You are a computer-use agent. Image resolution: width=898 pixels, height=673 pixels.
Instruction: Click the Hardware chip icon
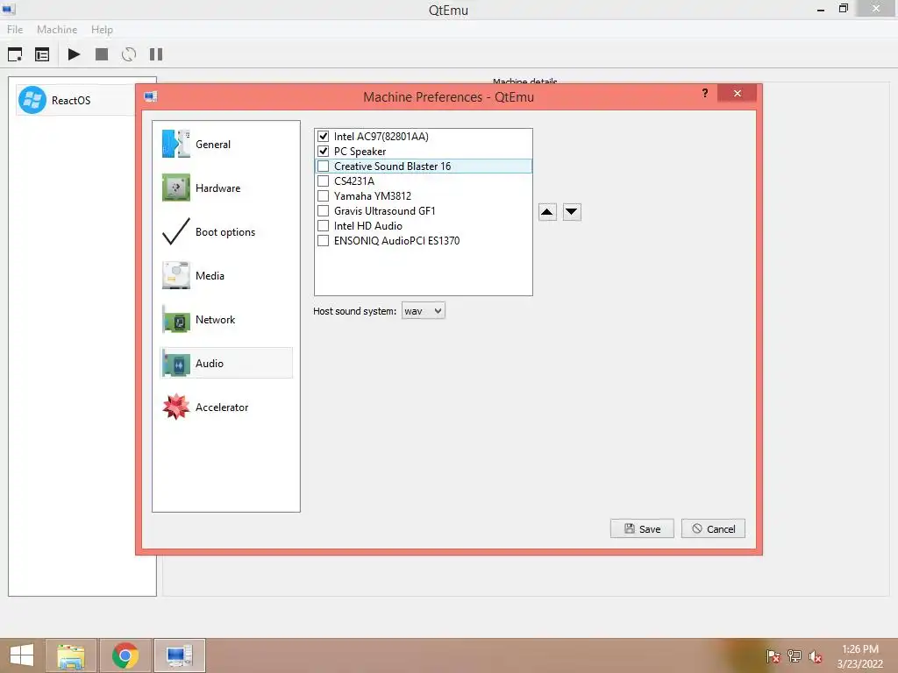coord(175,188)
